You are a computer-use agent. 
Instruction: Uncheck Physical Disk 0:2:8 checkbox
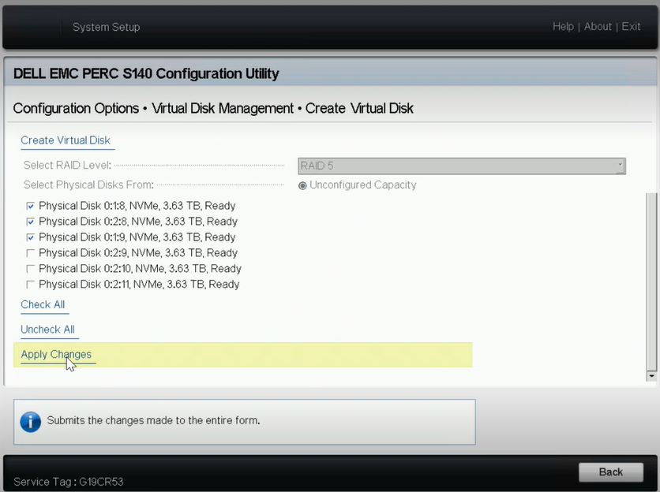point(30,222)
